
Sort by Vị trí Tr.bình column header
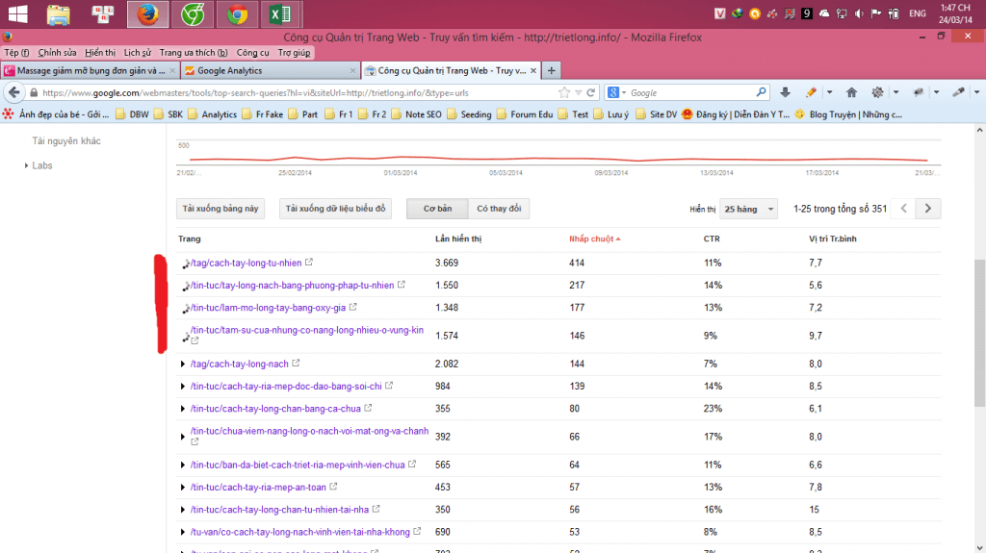click(833, 239)
